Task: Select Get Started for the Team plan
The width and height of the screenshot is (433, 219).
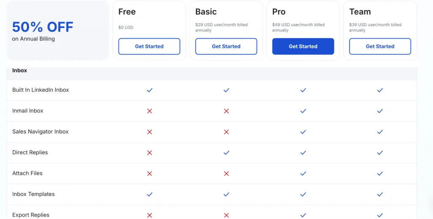Action: pos(380,47)
